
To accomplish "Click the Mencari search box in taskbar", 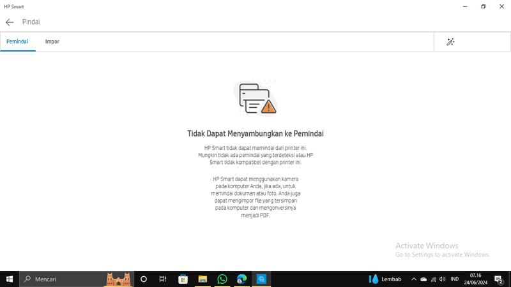I will [77, 279].
